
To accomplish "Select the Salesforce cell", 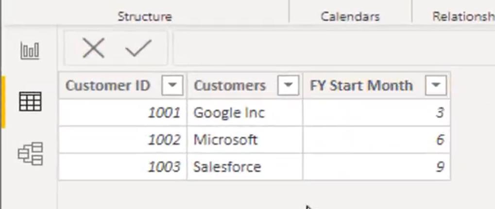I will (245, 167).
